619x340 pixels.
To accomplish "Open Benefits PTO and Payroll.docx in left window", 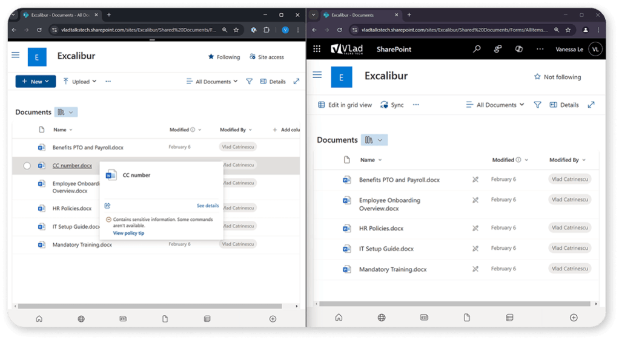I will [88, 148].
